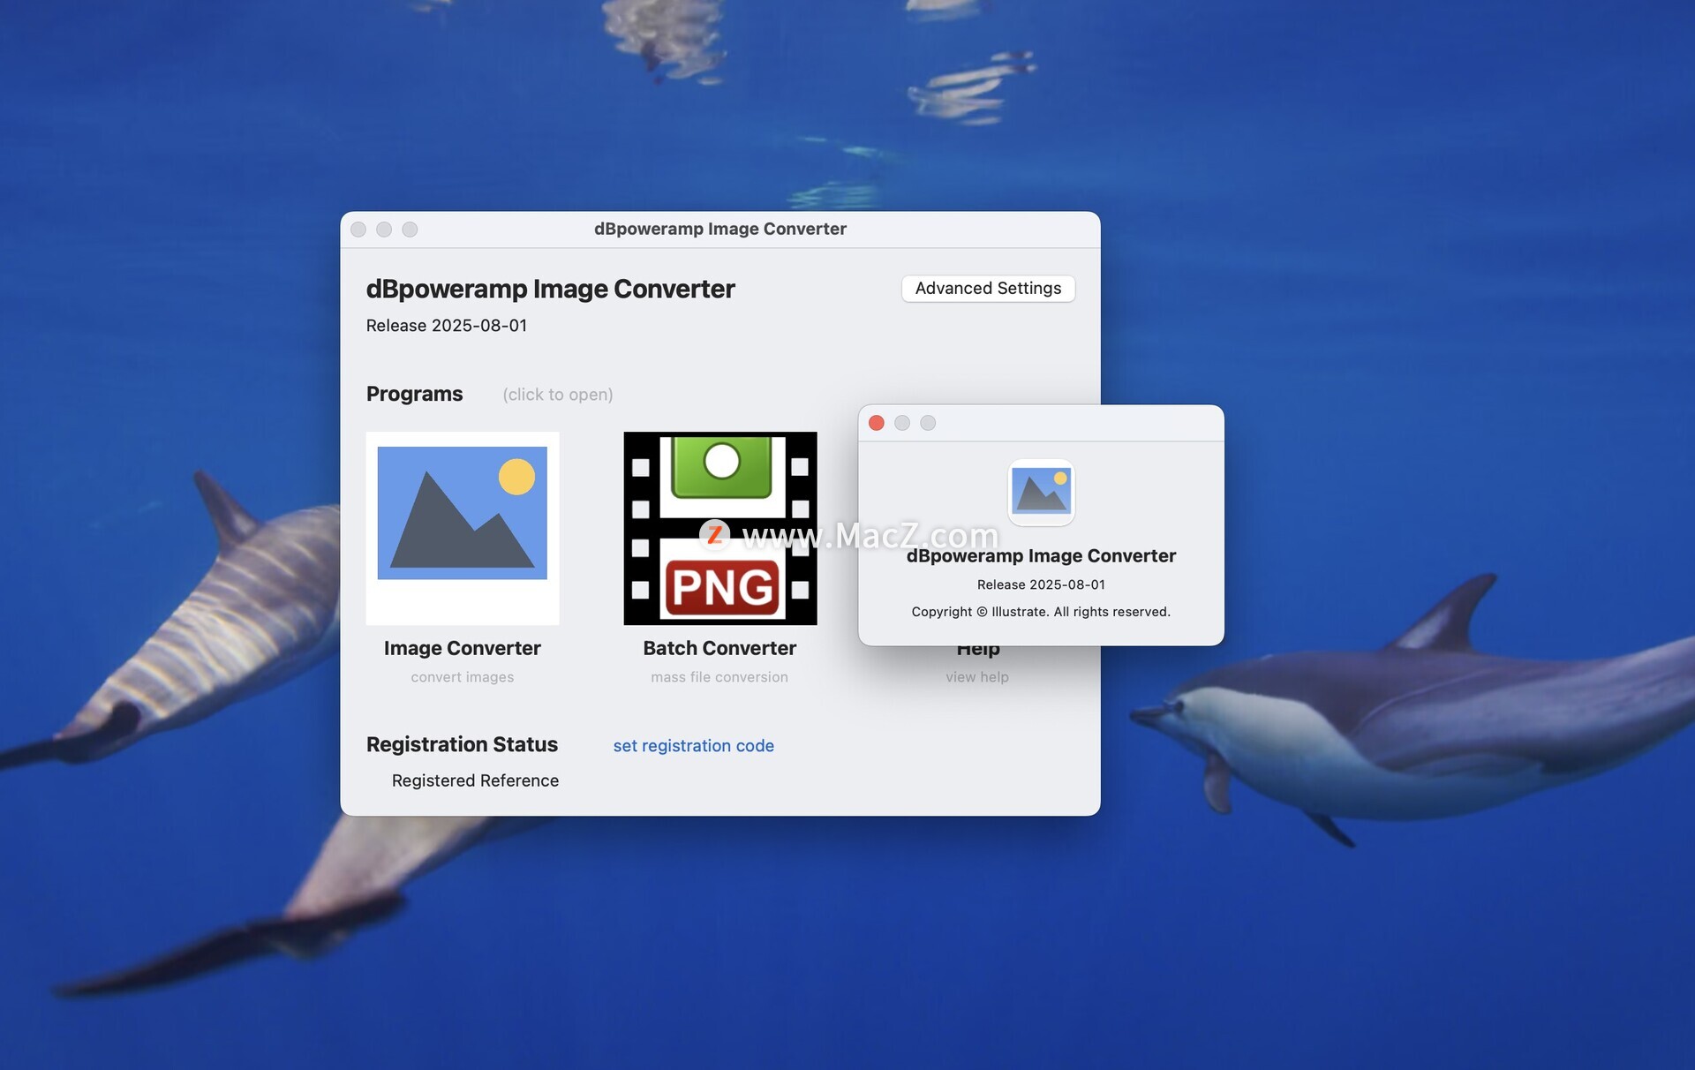Click the main window's greyed zoom button
The width and height of the screenshot is (1695, 1070).
pyautogui.click(x=410, y=230)
